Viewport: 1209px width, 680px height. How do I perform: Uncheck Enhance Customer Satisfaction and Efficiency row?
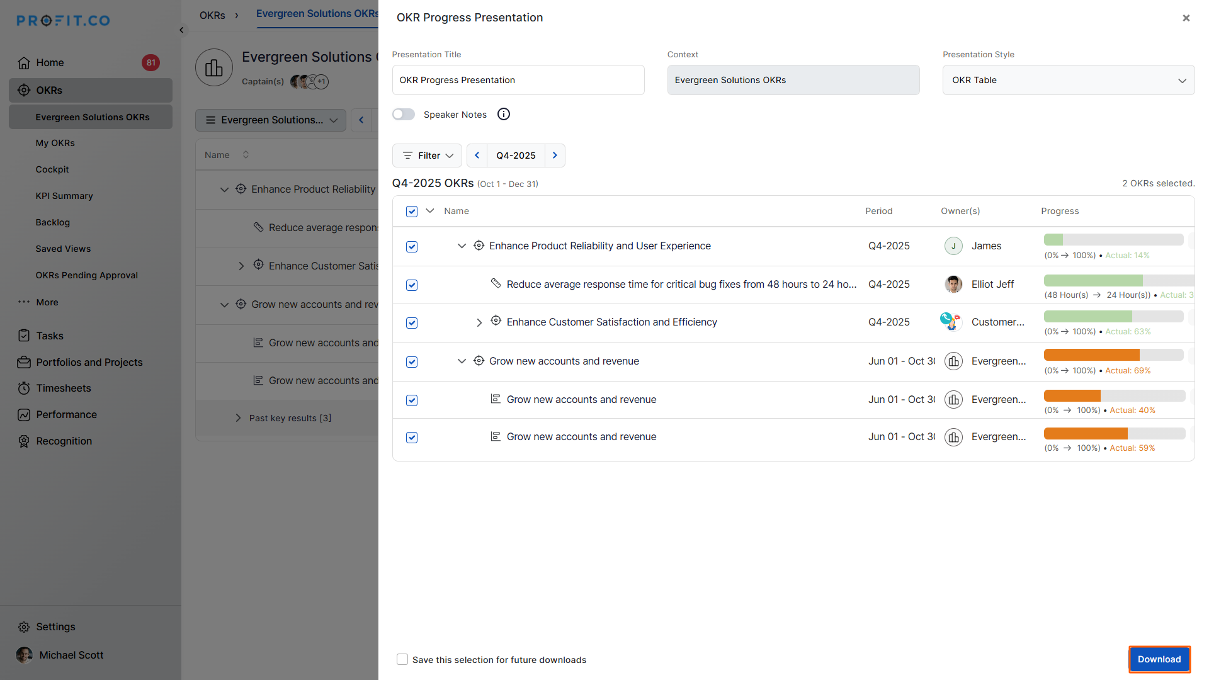point(412,323)
